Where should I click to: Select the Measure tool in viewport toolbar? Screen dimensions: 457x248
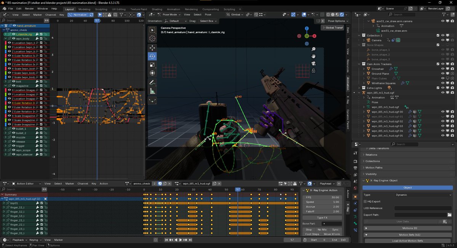(x=152, y=91)
